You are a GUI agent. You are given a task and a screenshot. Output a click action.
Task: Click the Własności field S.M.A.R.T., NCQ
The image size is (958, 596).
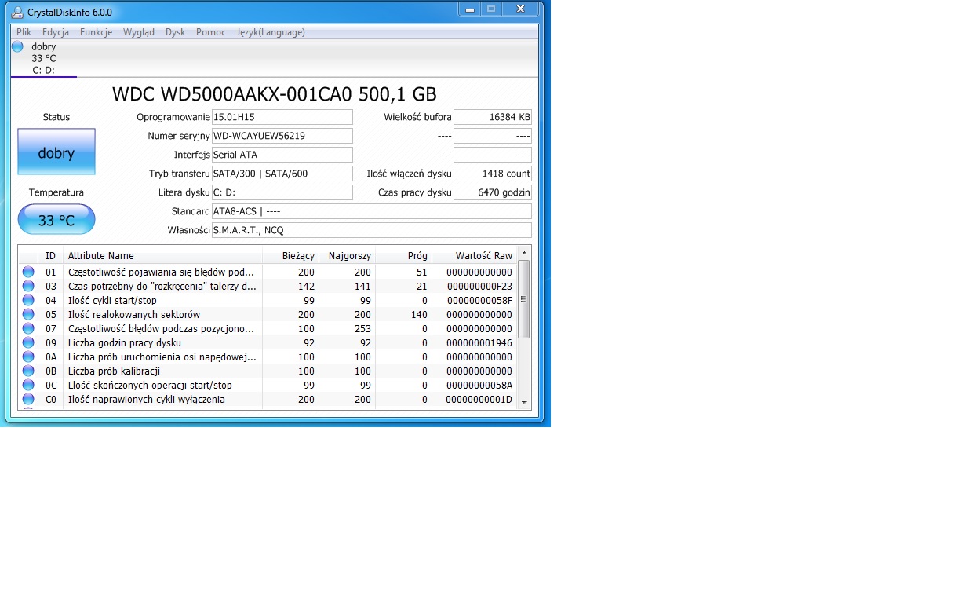coord(372,230)
